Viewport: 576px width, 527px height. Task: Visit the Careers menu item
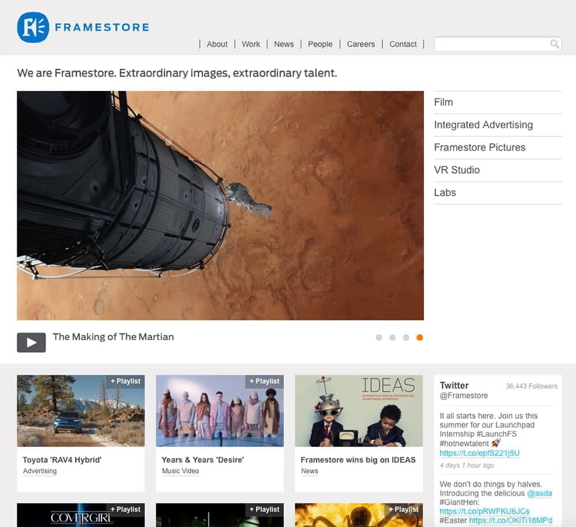[361, 44]
